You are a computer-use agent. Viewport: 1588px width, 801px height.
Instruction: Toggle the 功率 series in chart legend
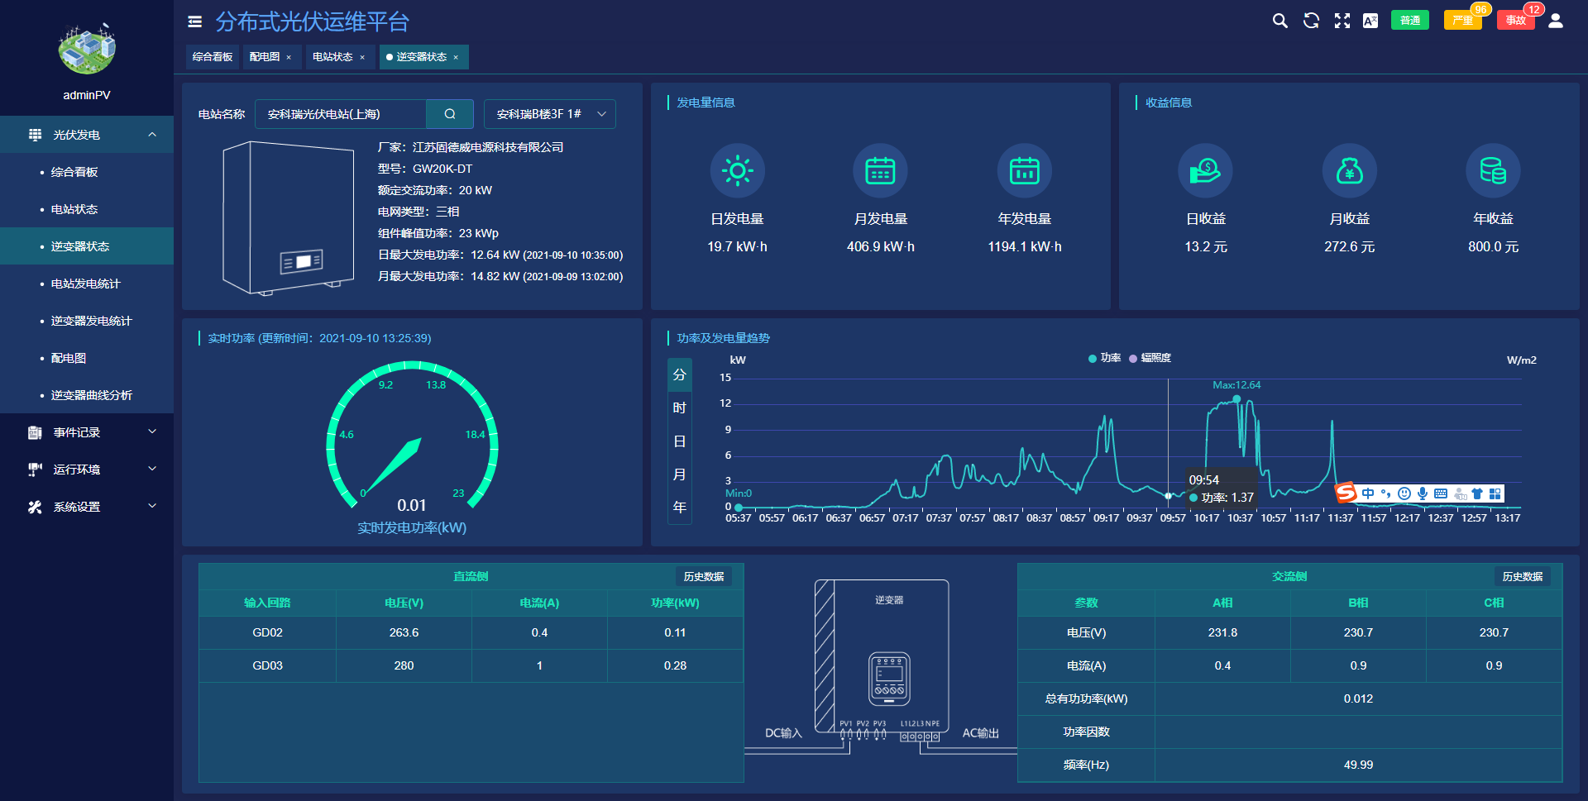pyautogui.click(x=1104, y=358)
